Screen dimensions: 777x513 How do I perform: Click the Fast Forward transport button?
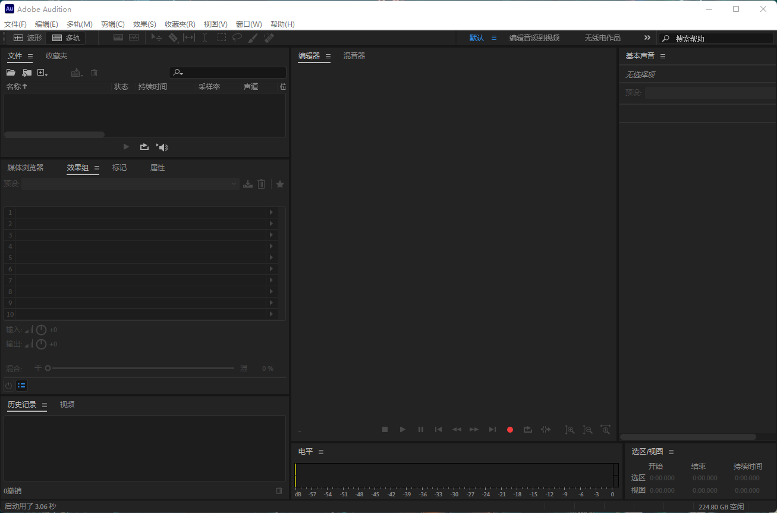tap(474, 429)
